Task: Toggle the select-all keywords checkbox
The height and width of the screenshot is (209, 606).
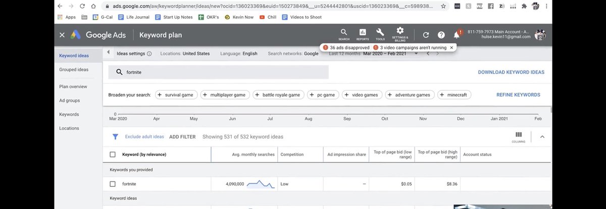Action: (113, 154)
